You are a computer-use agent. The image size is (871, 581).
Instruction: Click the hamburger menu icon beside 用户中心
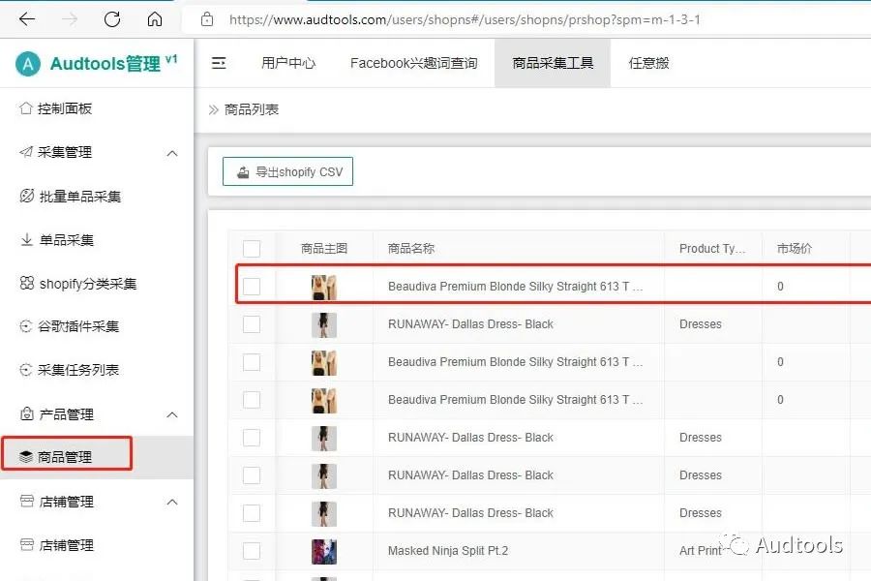(x=219, y=62)
